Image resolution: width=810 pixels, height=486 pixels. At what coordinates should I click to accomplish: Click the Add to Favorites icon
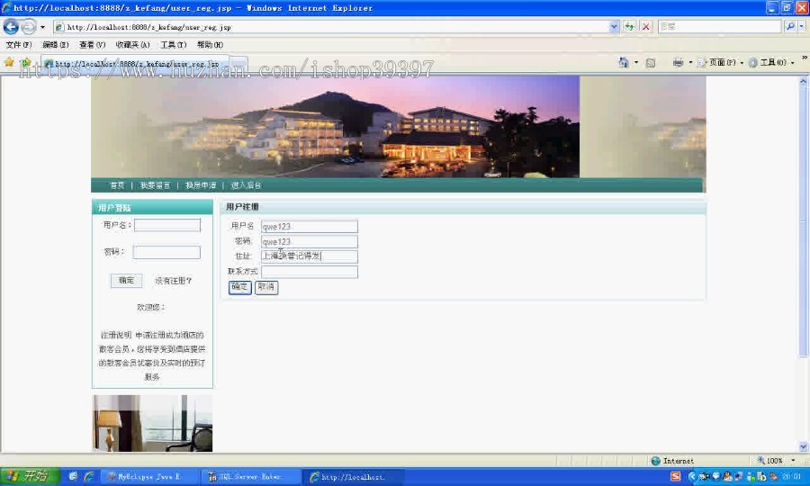(25, 62)
